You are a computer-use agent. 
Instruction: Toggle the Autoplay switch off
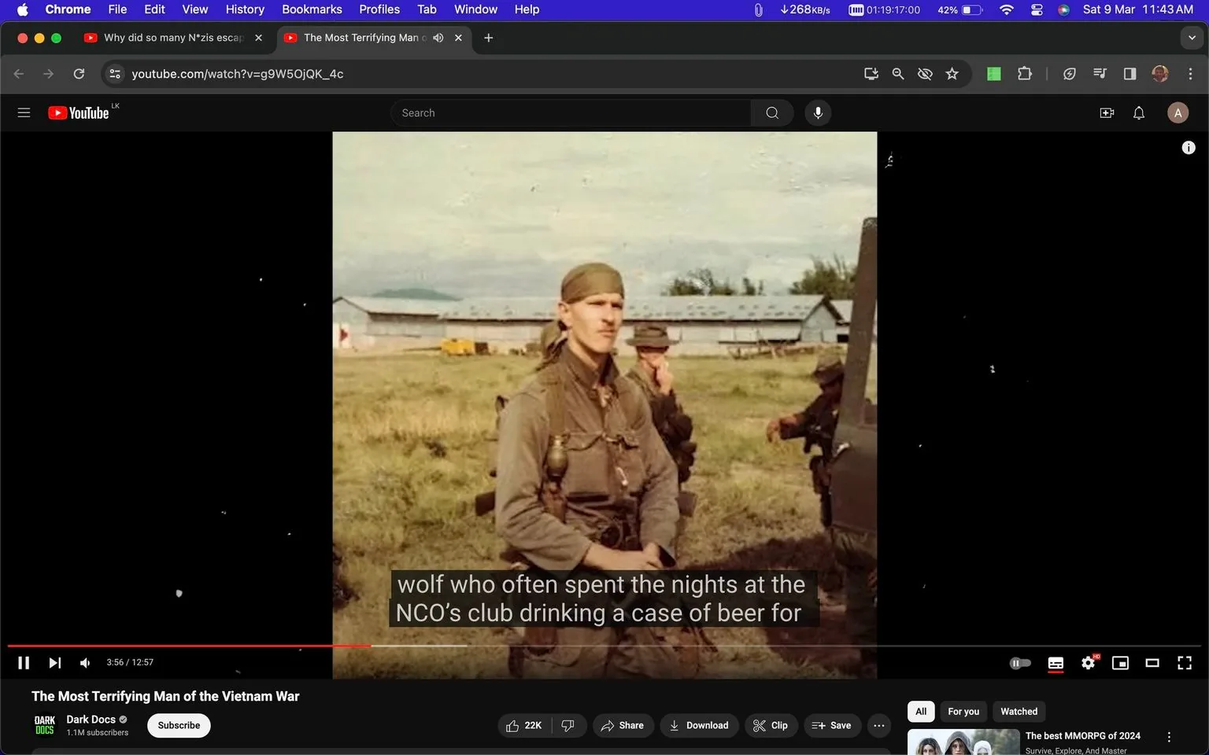[x=1019, y=662]
